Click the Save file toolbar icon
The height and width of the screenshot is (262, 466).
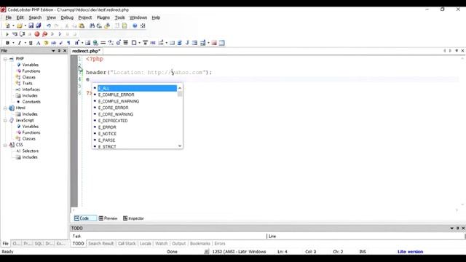point(31,26)
